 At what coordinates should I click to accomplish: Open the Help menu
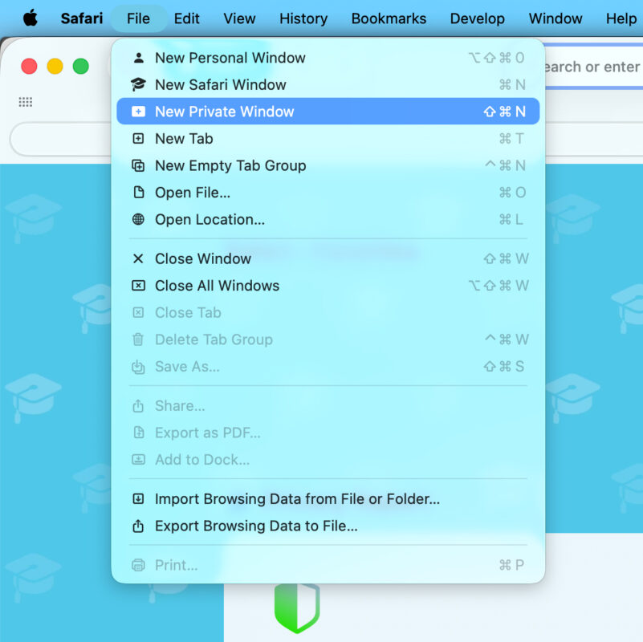tap(621, 18)
